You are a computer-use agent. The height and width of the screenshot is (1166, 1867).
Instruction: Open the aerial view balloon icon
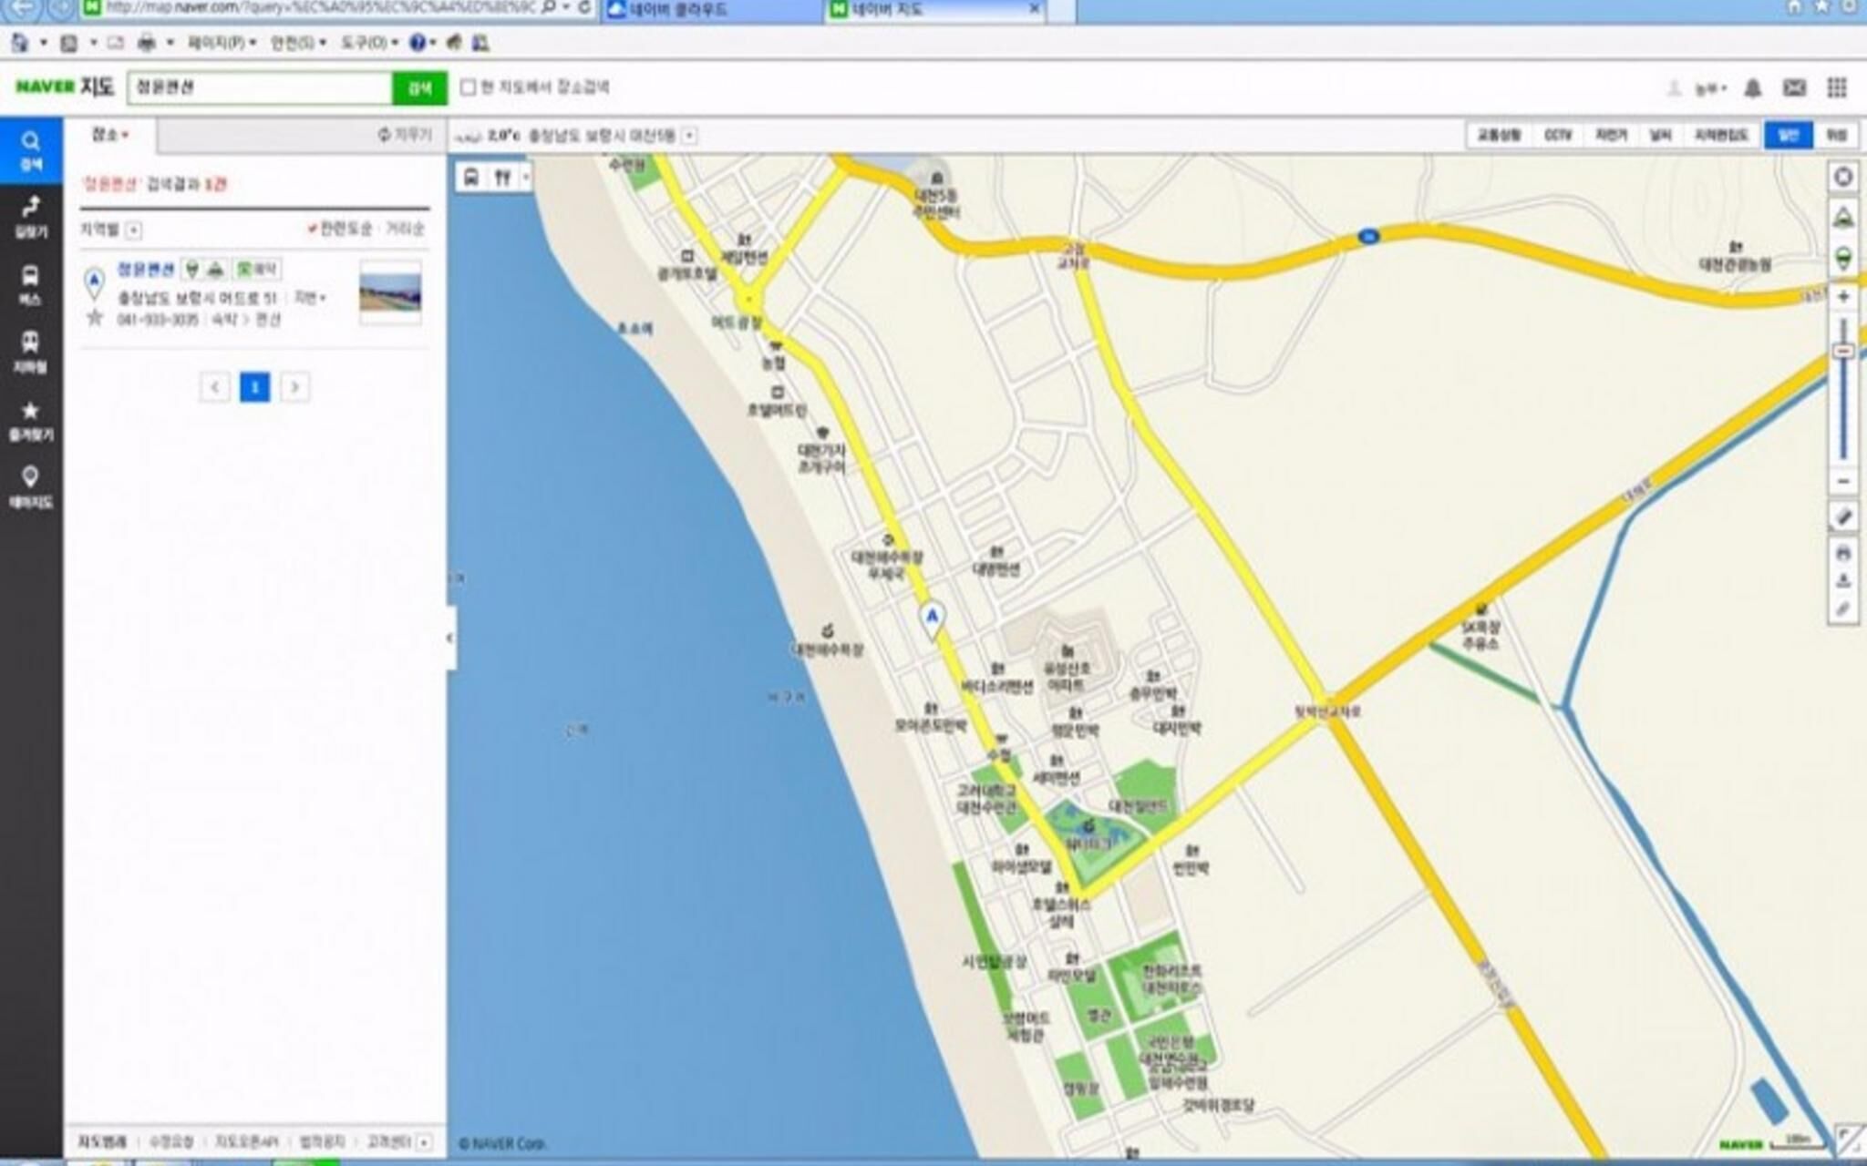click(x=1843, y=258)
